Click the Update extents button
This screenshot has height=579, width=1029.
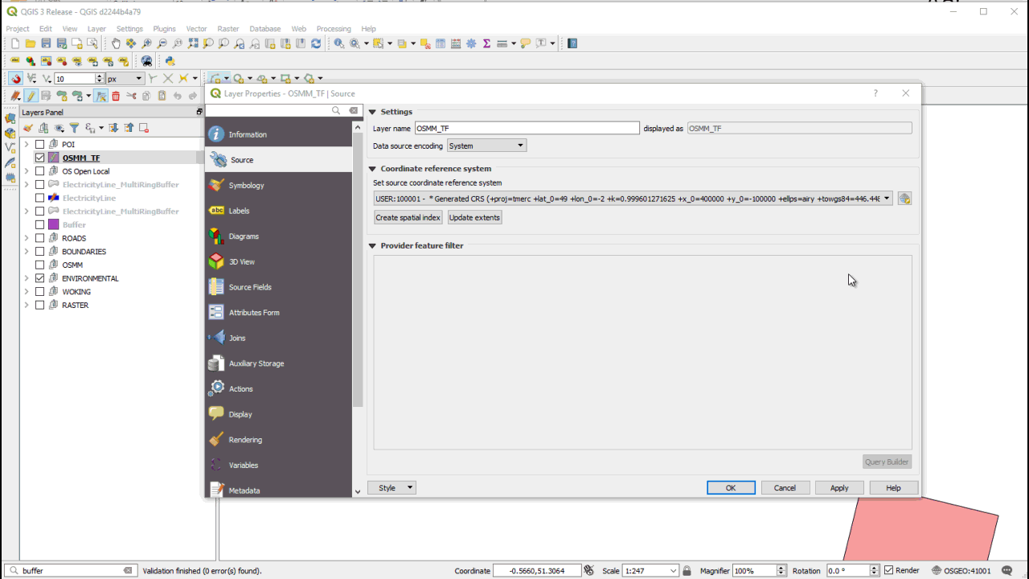pyautogui.click(x=474, y=217)
